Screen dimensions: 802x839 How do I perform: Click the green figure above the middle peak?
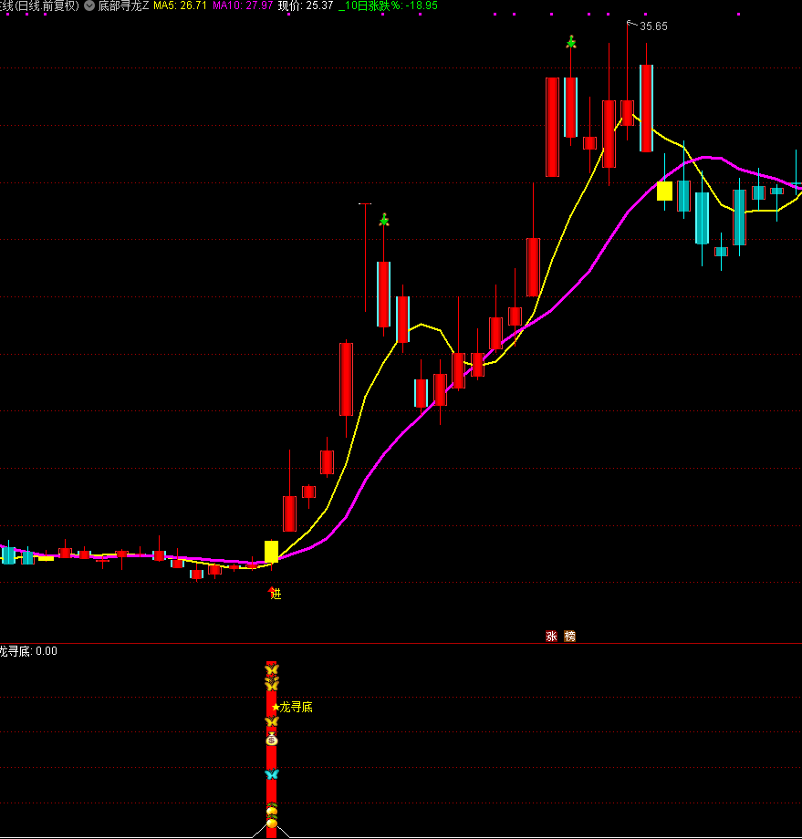(384, 220)
